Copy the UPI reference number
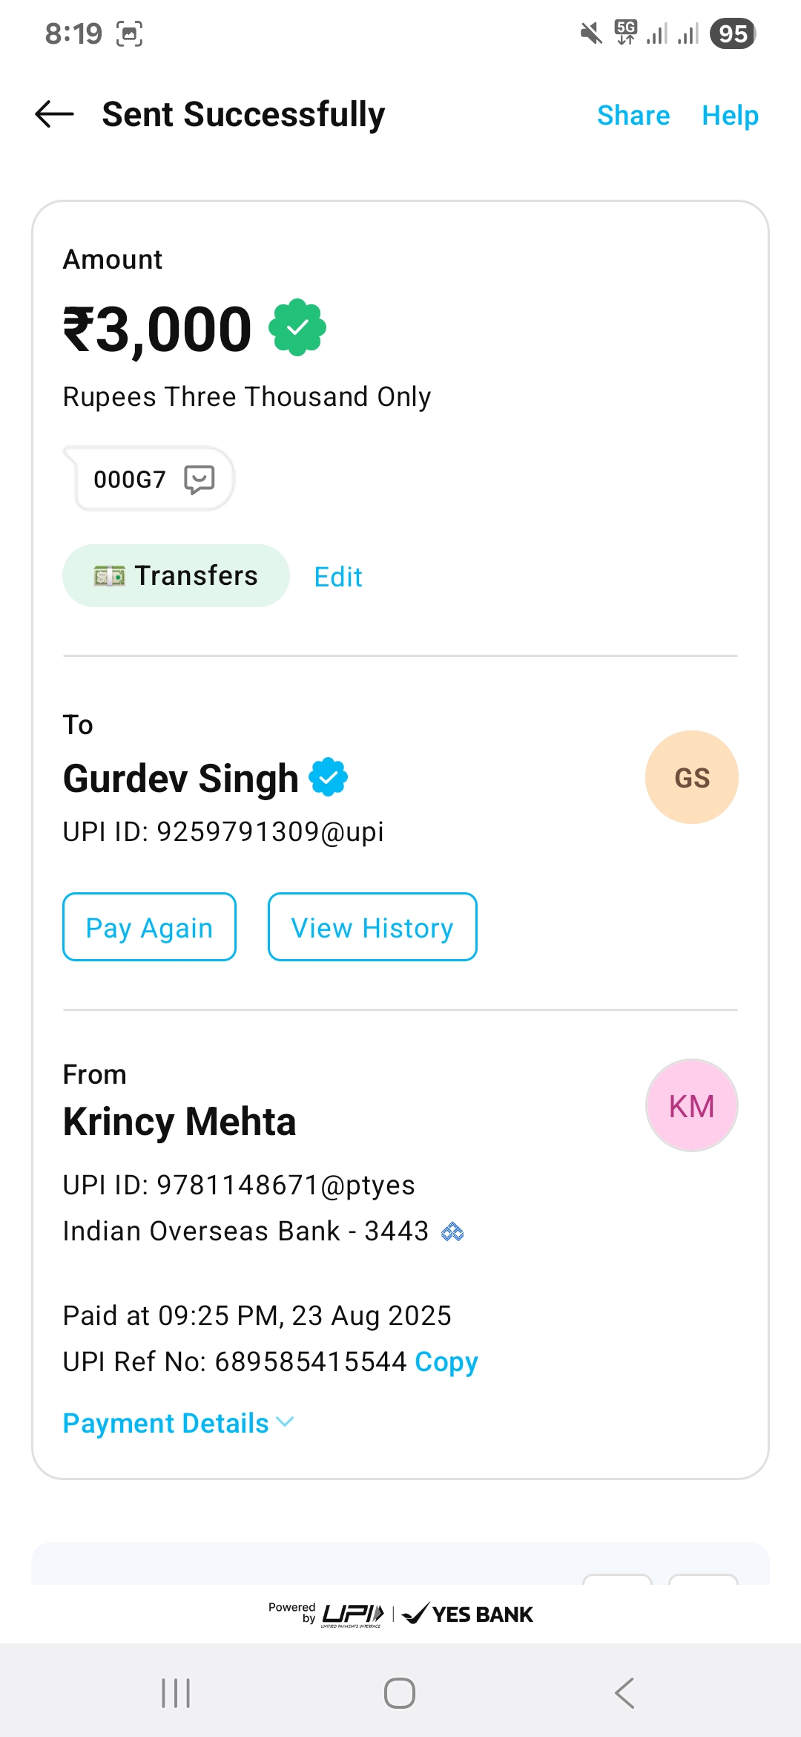 (446, 1361)
